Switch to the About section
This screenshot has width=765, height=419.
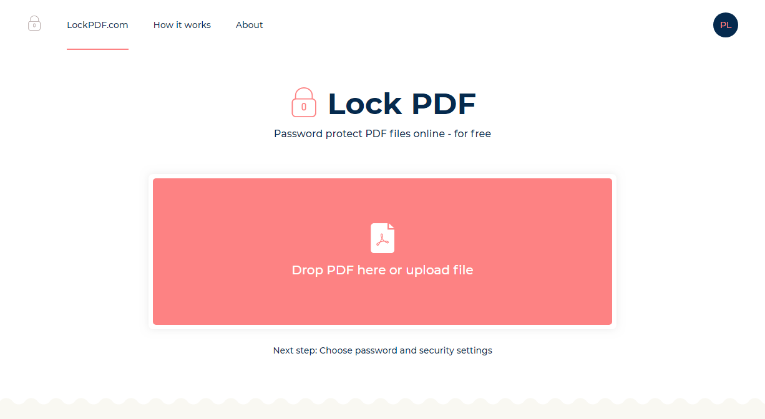pos(249,25)
